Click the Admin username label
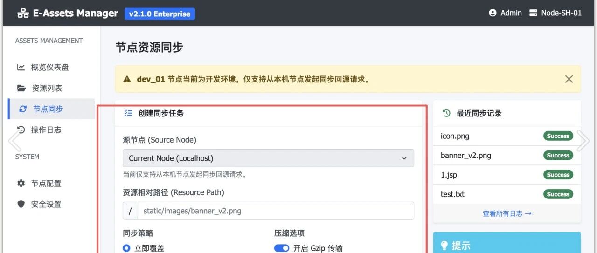This screenshot has width=597, height=253. (511, 13)
